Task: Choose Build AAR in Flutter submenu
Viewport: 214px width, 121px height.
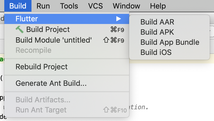Action: [157, 22]
